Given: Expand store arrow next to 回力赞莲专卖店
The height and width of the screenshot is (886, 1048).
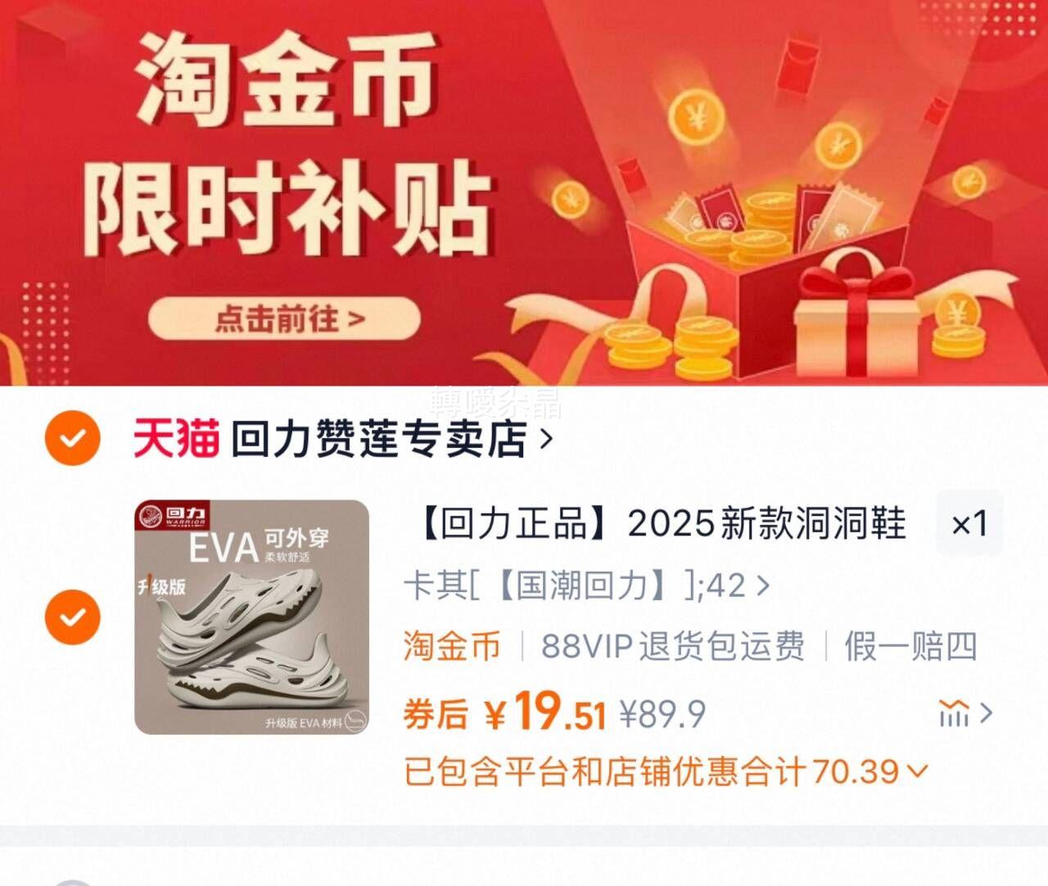Looking at the screenshot, I should click(x=546, y=440).
